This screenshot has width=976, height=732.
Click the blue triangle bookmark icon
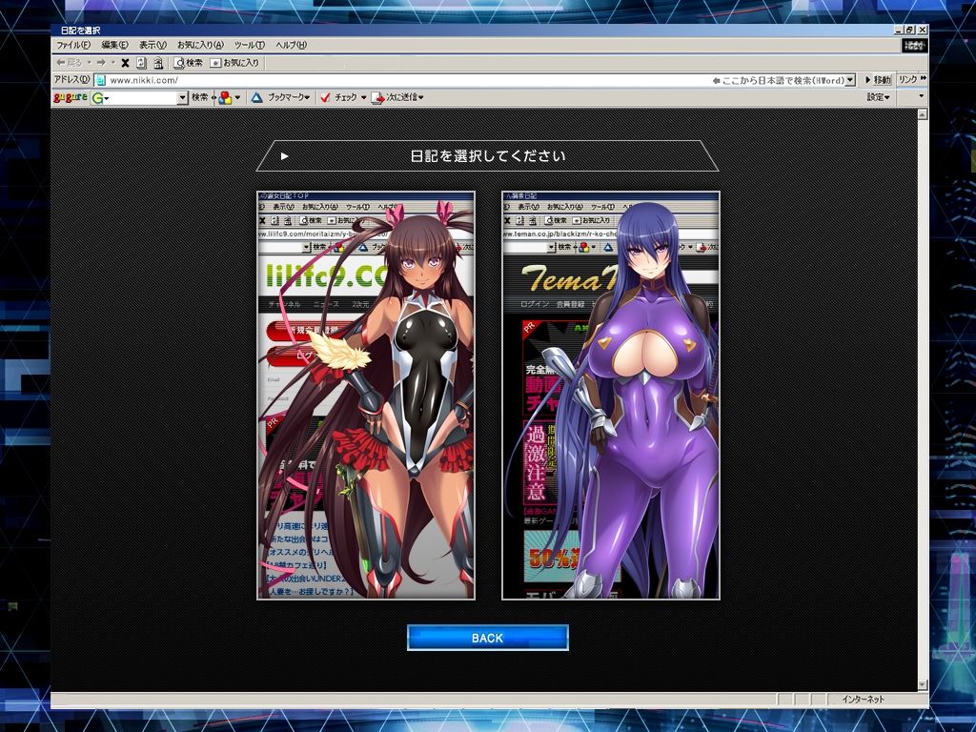(256, 98)
